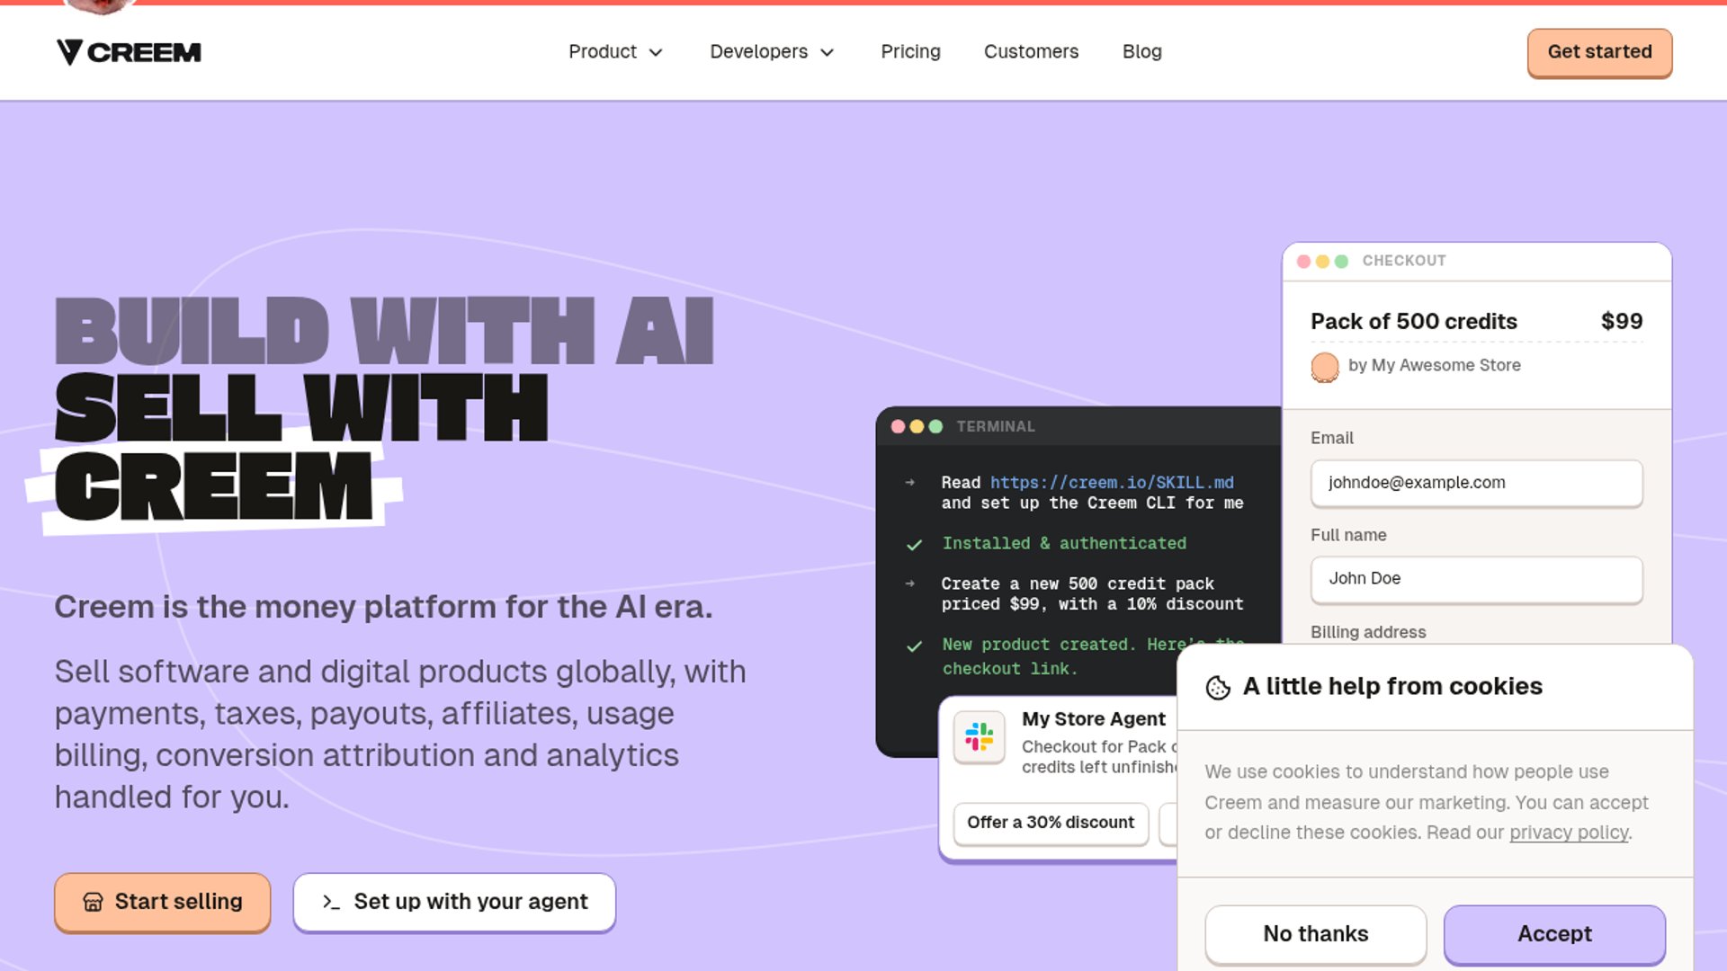Image resolution: width=1727 pixels, height=971 pixels.
Task: Decline cookies with No thanks
Action: [1315, 933]
